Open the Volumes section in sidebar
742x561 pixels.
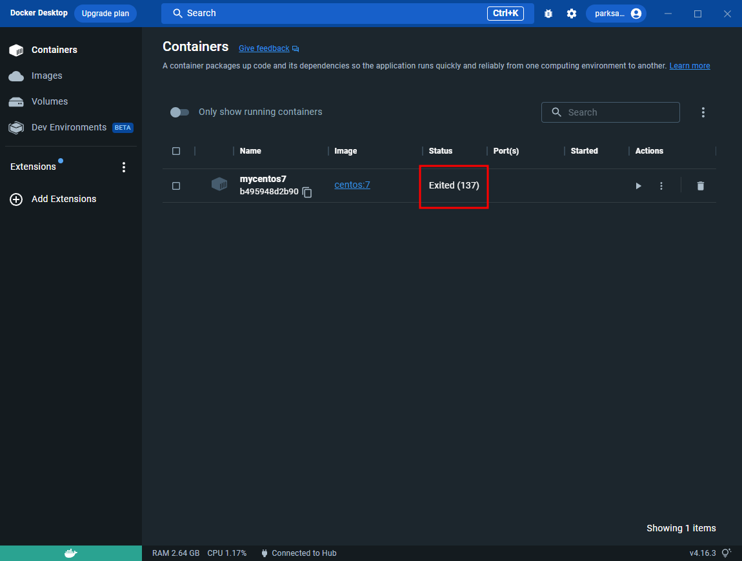[x=71, y=101]
